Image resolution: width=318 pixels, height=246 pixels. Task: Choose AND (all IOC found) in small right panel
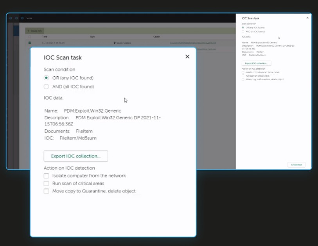pos(243,32)
